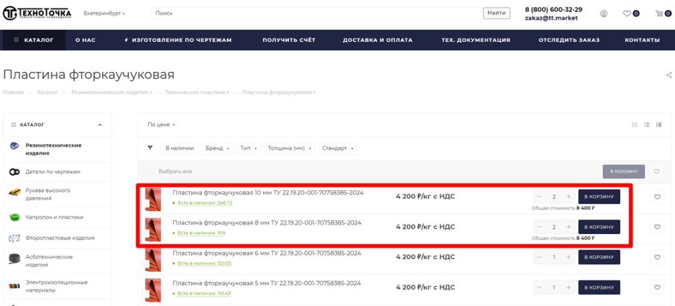The width and height of the screenshot is (675, 306).
Task: Open the shopping cart icon in header
Action: coord(658,14)
